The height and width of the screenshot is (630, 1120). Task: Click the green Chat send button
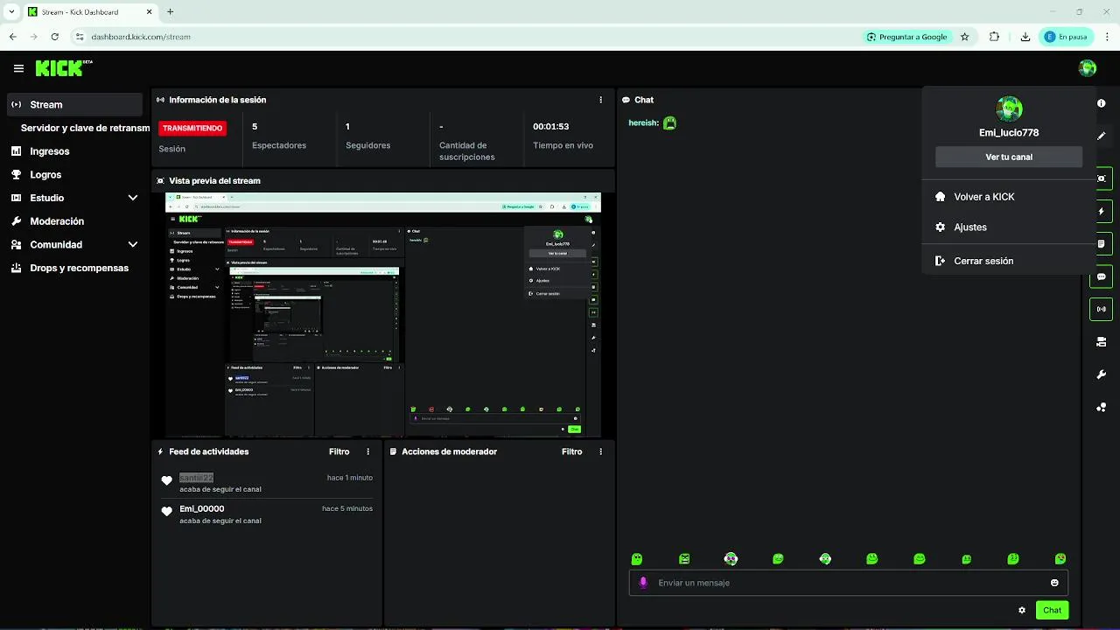[1052, 610]
